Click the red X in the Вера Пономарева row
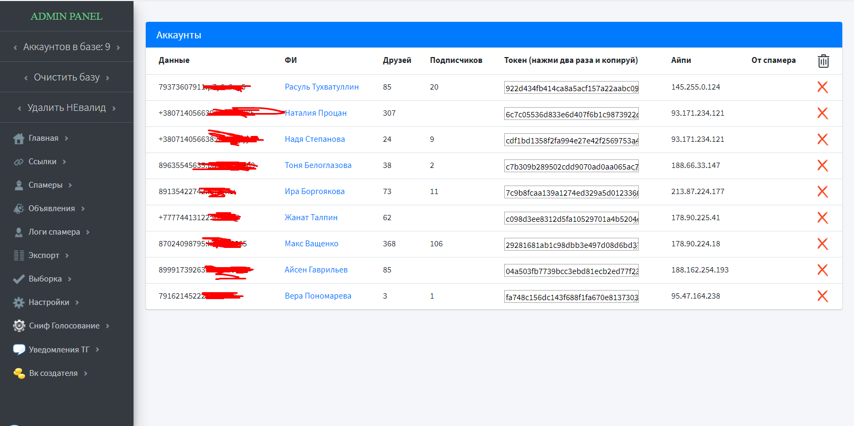Screen dimensions: 854x426 pos(822,296)
